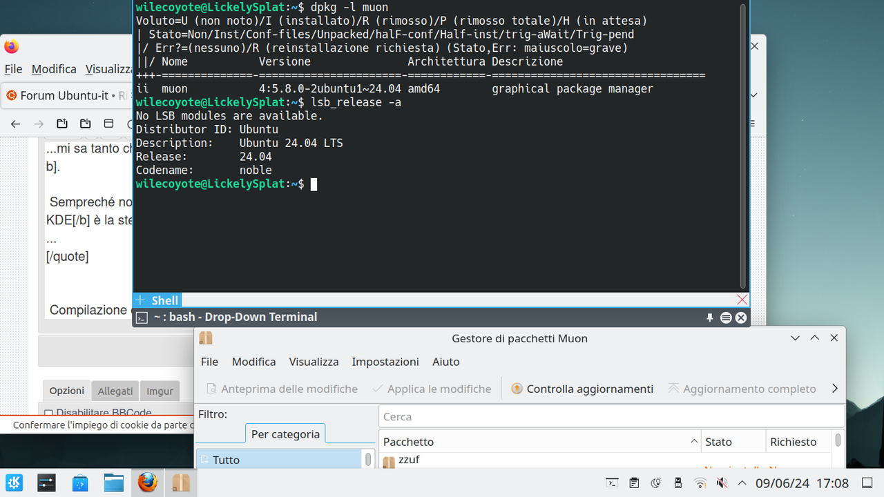The height and width of the screenshot is (497, 884).
Task: Click the Firefox logo in title bar
Action: point(11,47)
